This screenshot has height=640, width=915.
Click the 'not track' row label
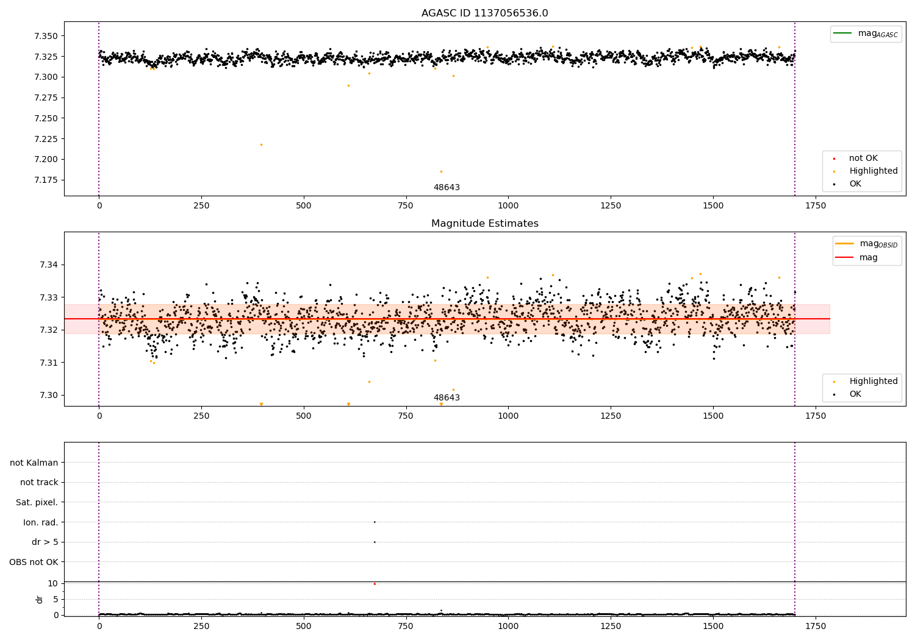point(39,483)
